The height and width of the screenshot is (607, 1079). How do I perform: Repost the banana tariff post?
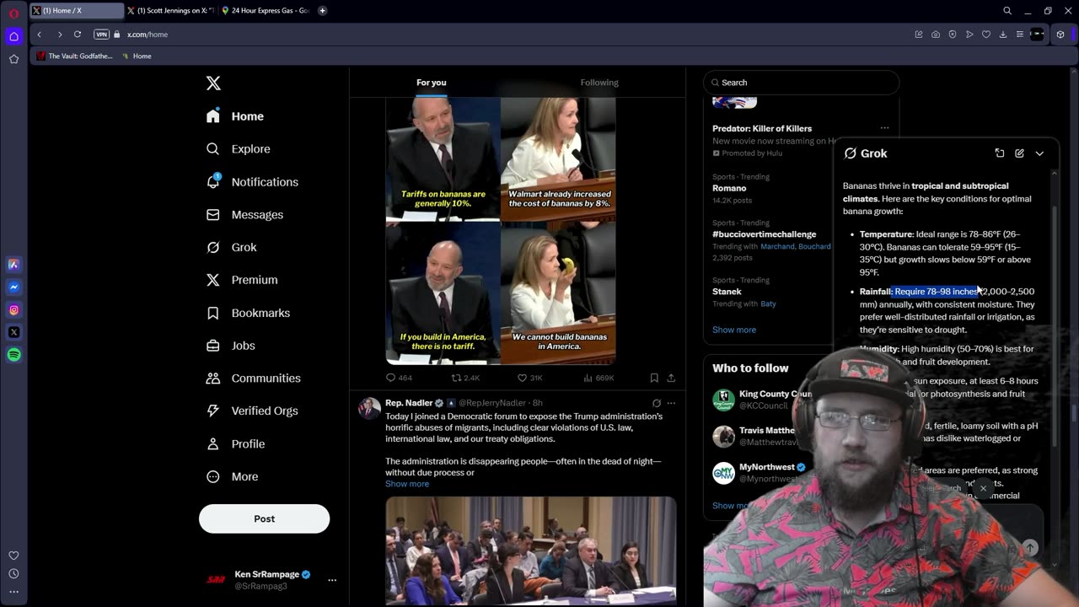465,378
